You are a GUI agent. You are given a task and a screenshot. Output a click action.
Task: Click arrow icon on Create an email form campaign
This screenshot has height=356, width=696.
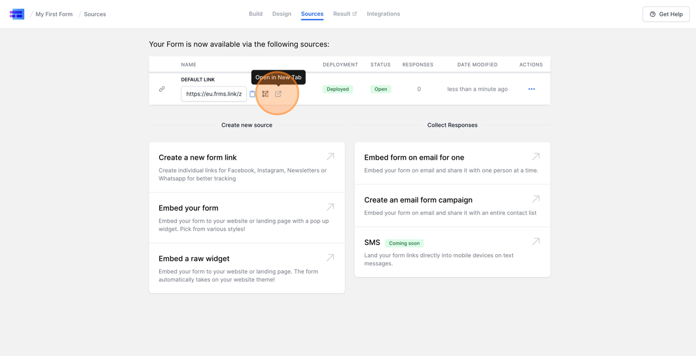coord(536,199)
